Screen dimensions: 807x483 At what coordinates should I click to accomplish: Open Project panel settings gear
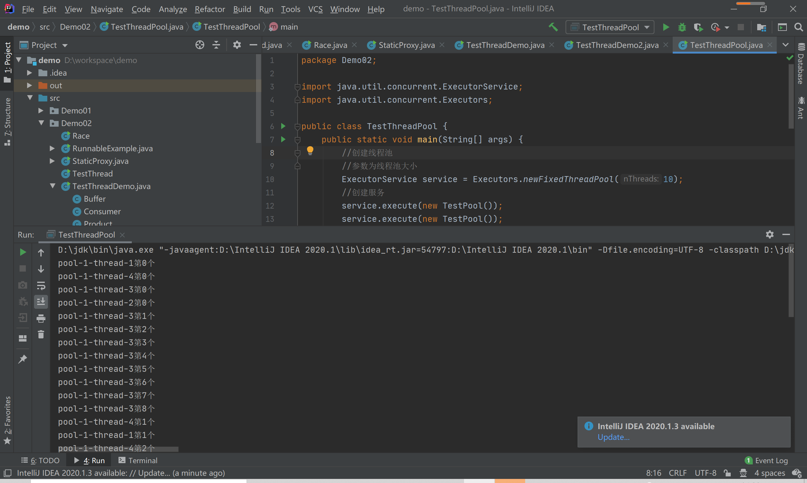click(237, 45)
